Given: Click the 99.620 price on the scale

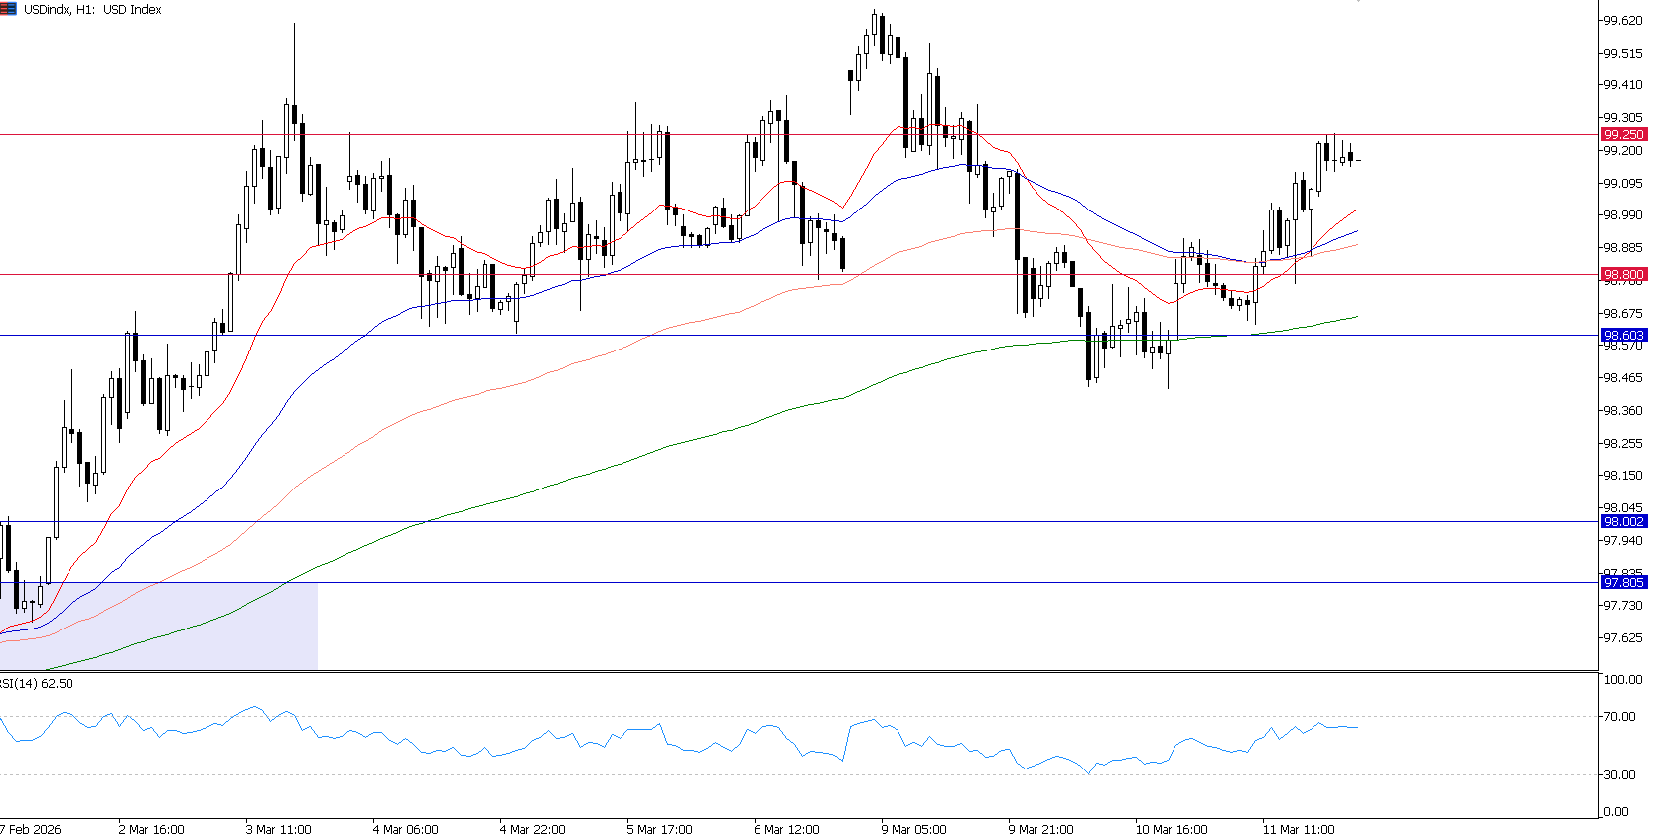Looking at the screenshot, I should point(1623,20).
